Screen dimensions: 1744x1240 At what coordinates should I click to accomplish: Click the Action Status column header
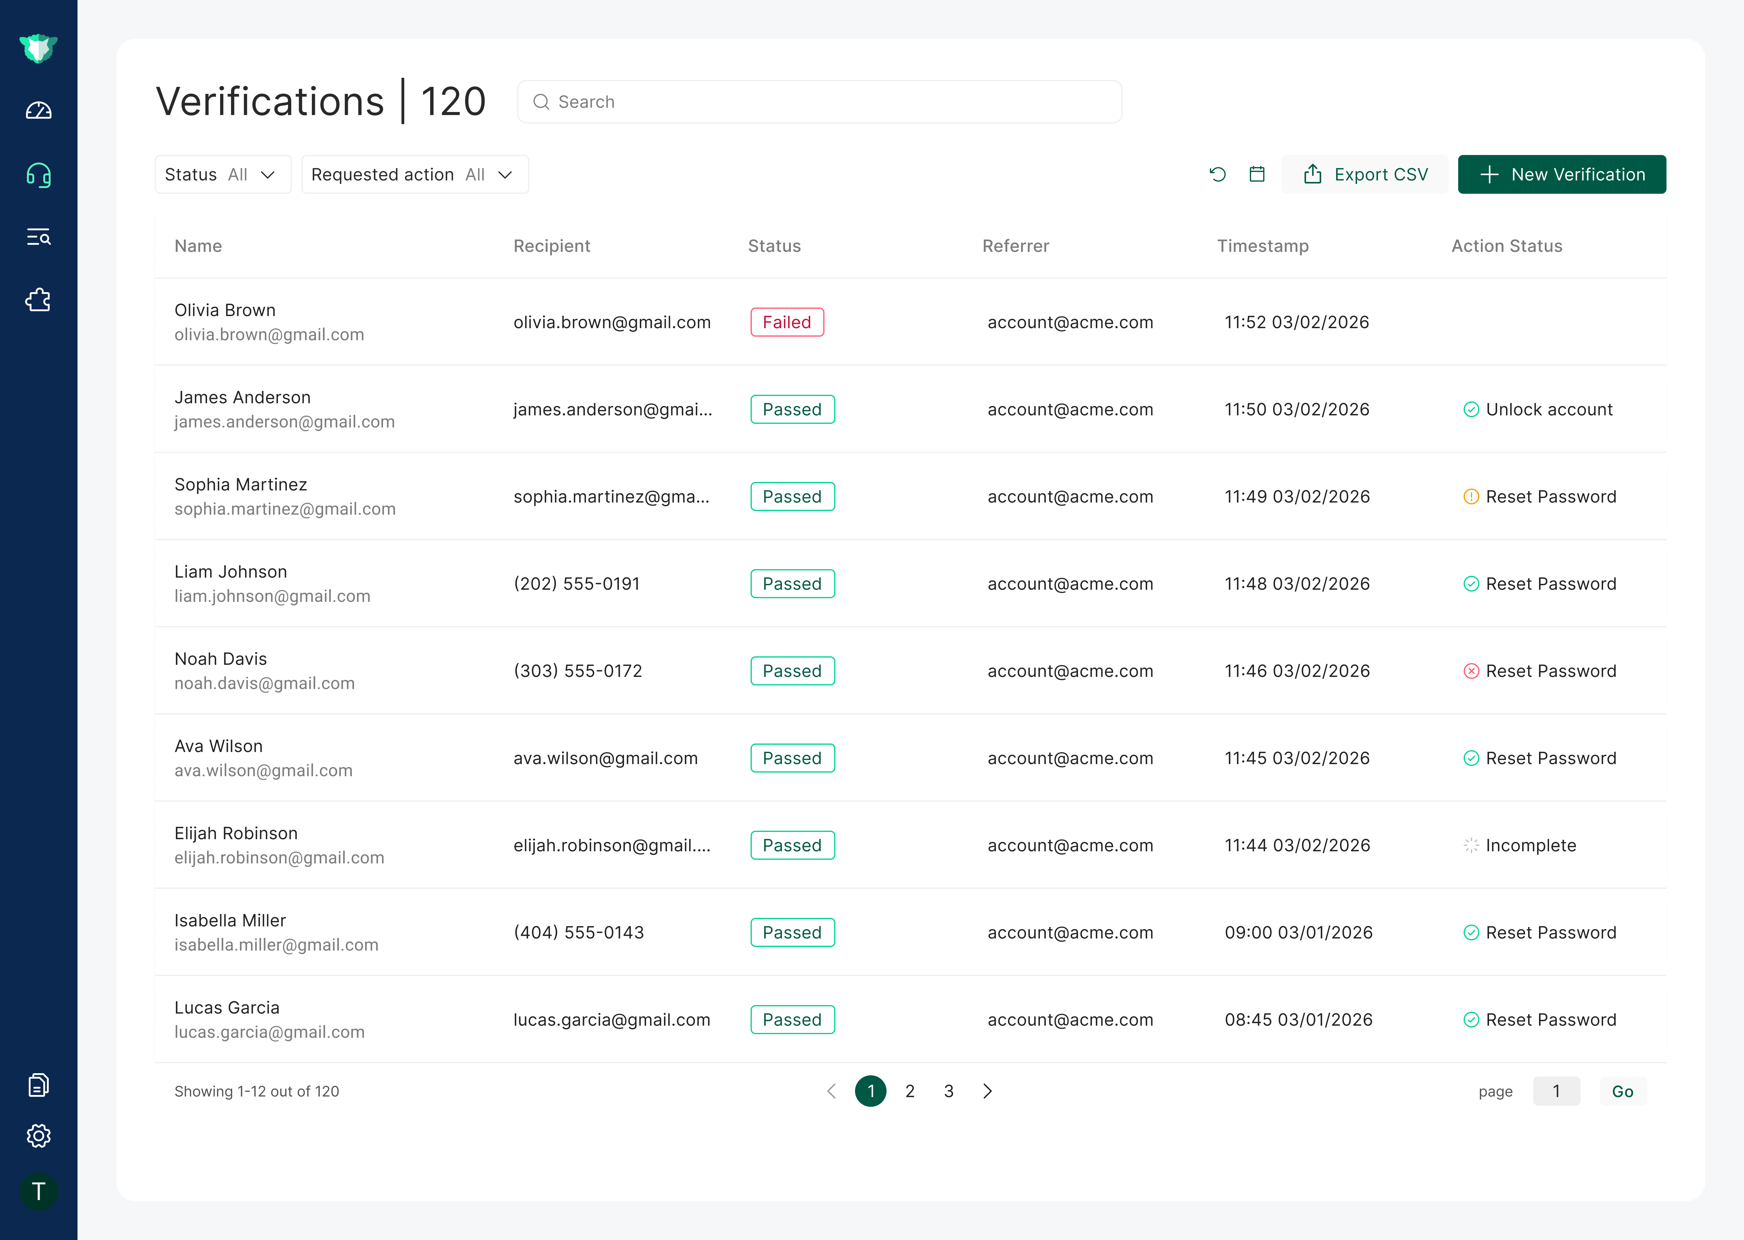1507,246
